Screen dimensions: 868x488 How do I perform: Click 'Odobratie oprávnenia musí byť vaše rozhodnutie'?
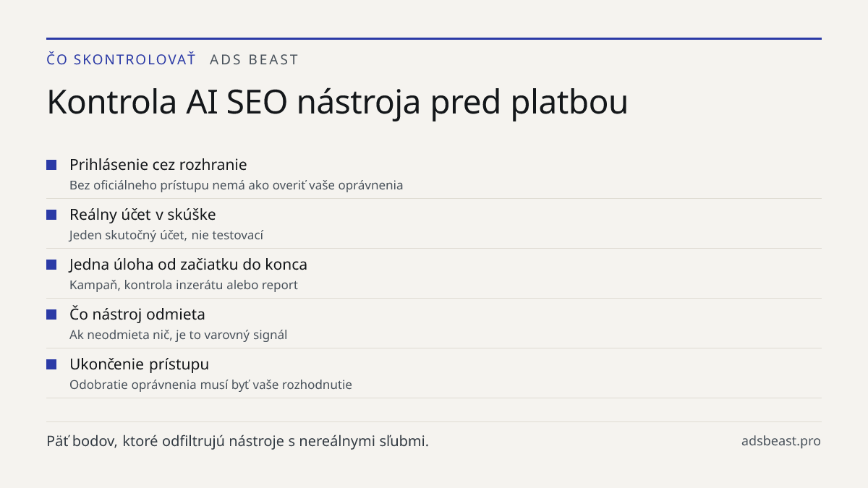click(210, 385)
